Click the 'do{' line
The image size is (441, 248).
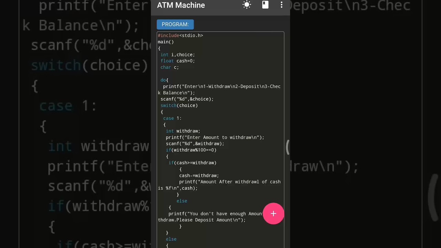click(164, 80)
